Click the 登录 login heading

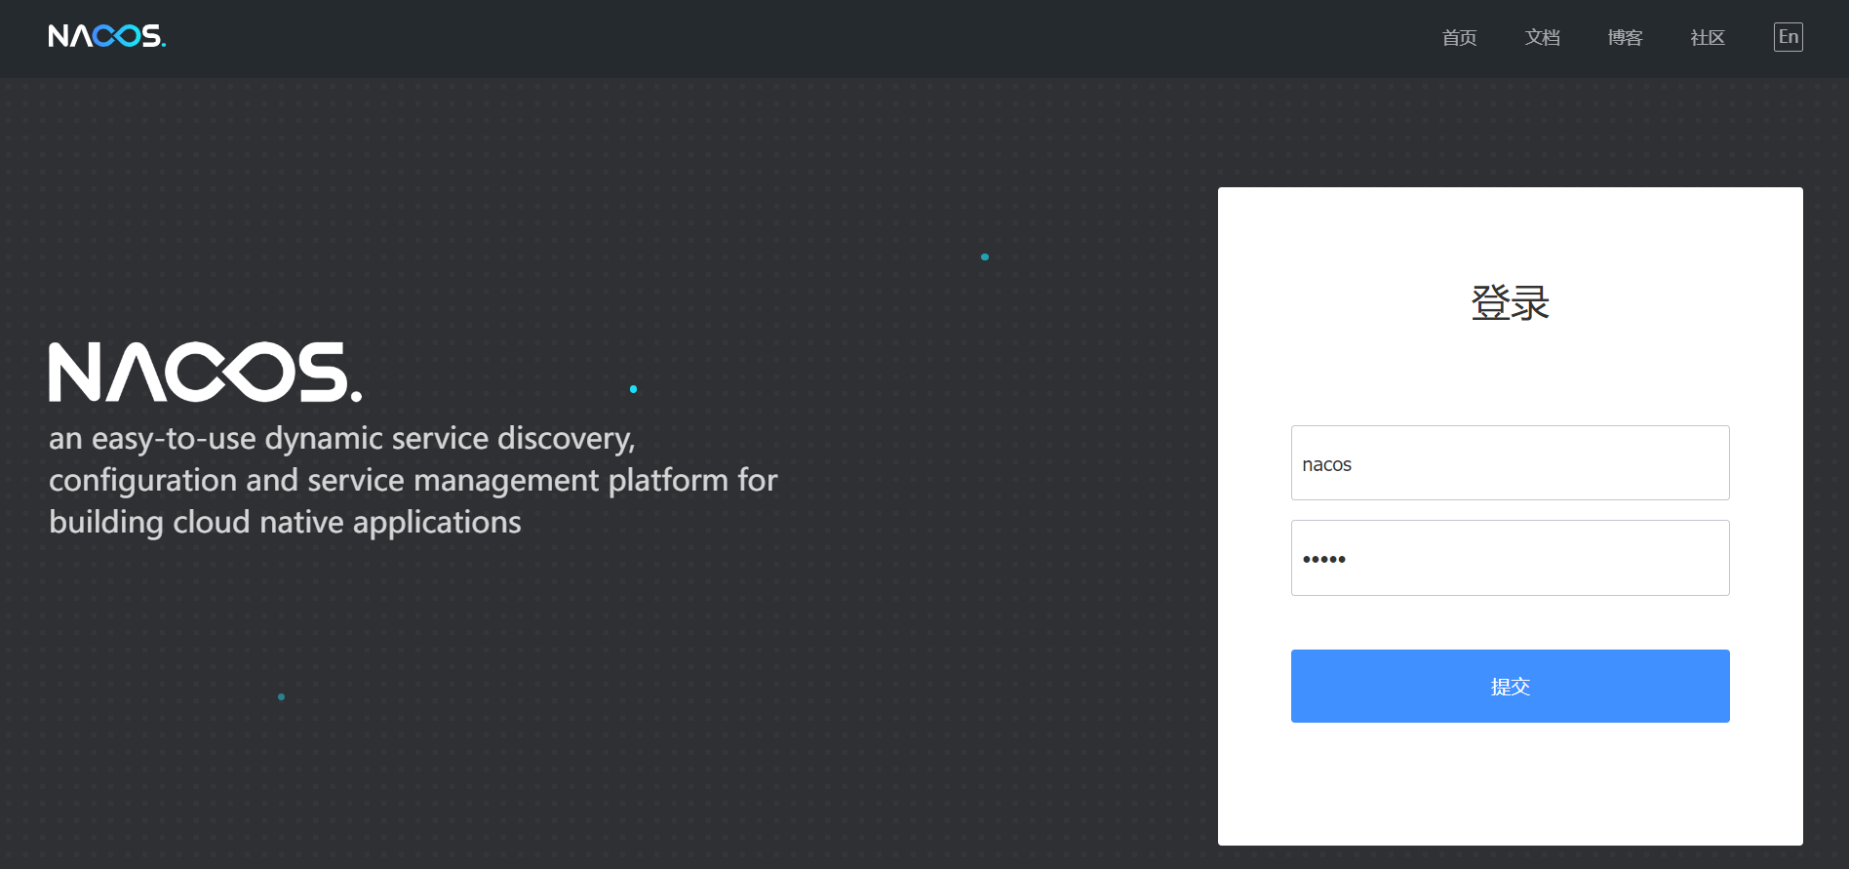point(1510,302)
